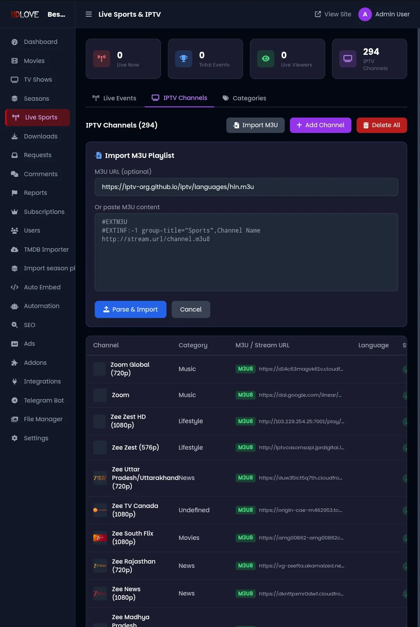420x627 pixels.
Task: Toggle the hamburger menu icon
Action: (89, 14)
